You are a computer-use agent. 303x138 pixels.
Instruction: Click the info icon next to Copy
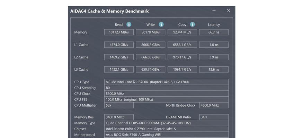pyautogui.click(x=193, y=24)
